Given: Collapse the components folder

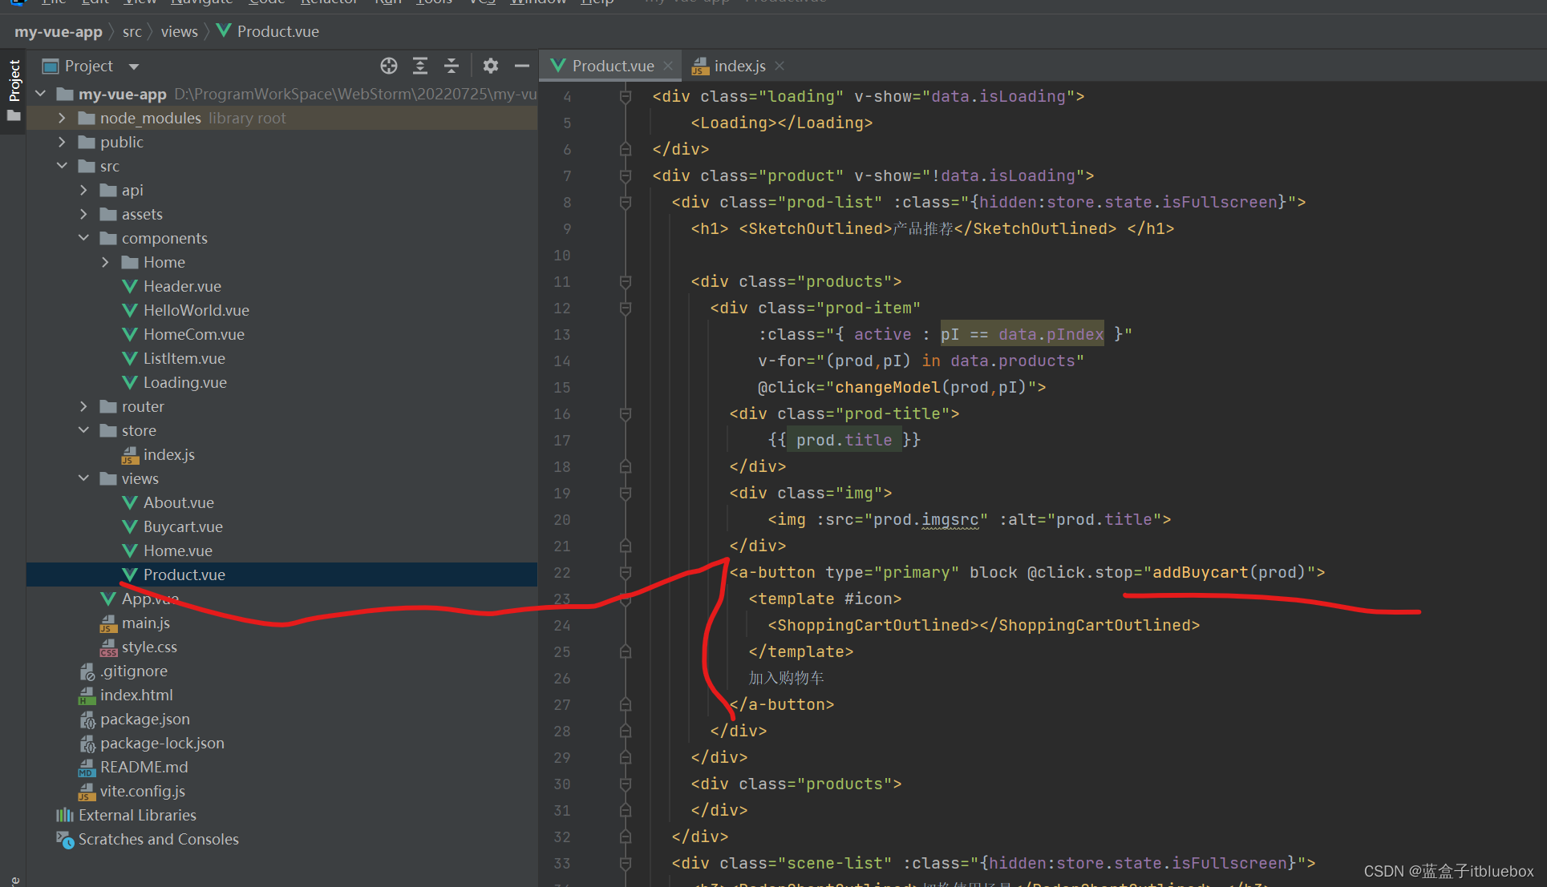Looking at the screenshot, I should pyautogui.click(x=83, y=238).
